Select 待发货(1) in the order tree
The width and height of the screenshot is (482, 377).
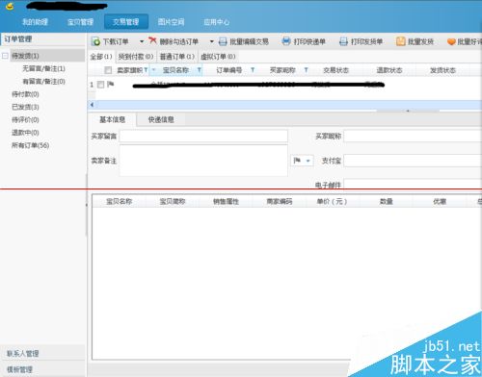click(x=25, y=56)
